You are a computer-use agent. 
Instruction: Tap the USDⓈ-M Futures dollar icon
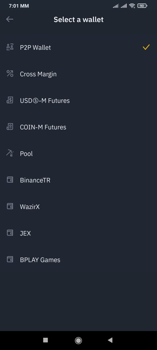[x=10, y=100]
